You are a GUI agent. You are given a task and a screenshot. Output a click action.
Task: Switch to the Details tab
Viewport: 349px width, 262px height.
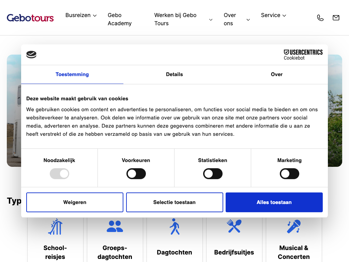point(174,74)
